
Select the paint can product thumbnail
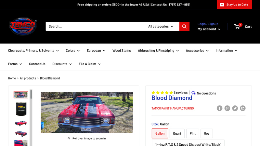(x=21, y=109)
